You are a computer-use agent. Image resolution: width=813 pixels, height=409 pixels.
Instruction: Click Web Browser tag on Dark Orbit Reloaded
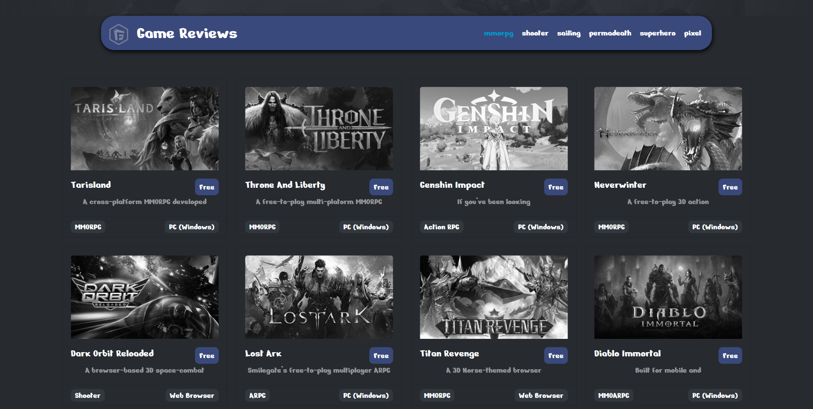(192, 395)
